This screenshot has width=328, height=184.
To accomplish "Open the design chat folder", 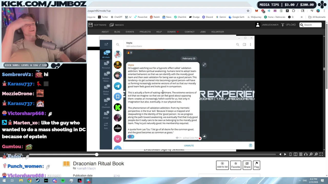I will (x=106, y=115).
